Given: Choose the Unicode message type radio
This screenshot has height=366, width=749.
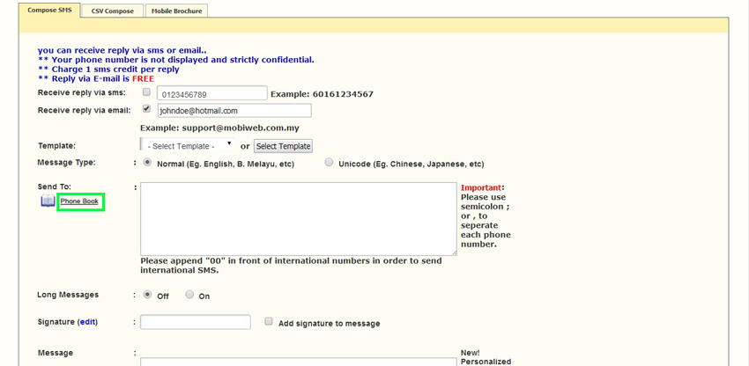Looking at the screenshot, I should (329, 162).
